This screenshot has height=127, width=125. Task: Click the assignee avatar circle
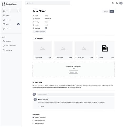tap(46, 28)
